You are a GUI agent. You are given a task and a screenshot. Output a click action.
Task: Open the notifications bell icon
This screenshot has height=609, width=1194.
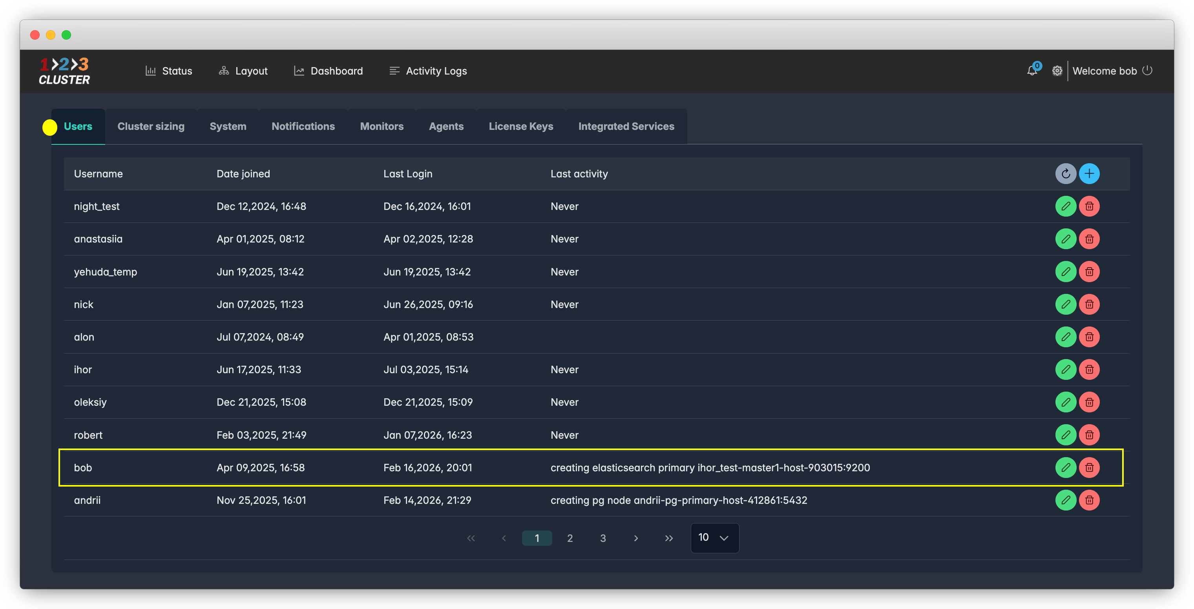pyautogui.click(x=1032, y=71)
